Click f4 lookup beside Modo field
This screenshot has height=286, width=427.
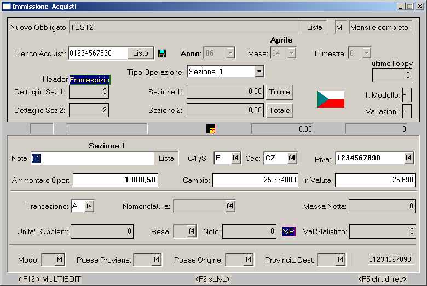coord(59,260)
